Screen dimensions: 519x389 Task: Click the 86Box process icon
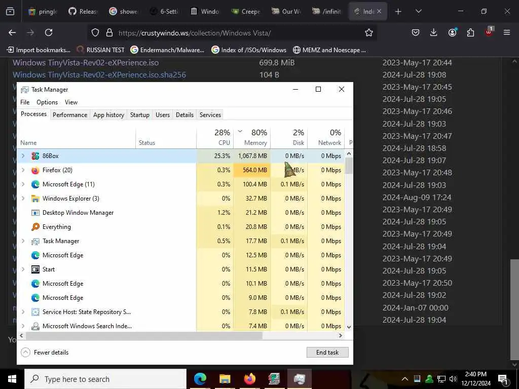35,156
